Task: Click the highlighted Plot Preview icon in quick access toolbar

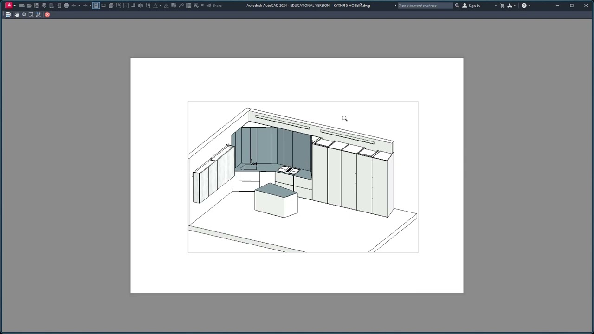Action: coord(96,6)
